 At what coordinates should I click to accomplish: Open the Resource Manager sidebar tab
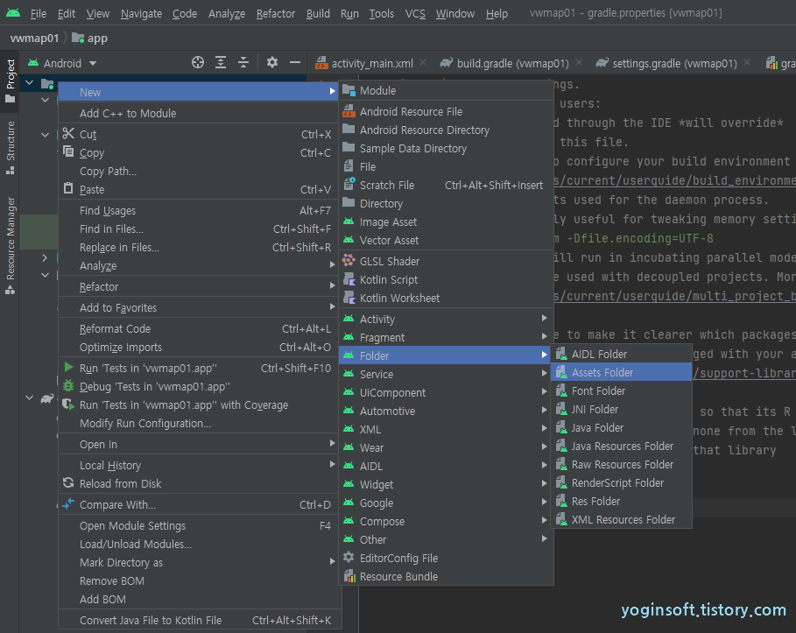[x=11, y=245]
